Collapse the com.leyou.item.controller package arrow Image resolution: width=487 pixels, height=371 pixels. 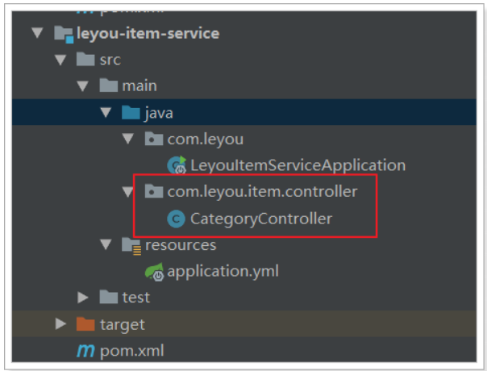(x=128, y=192)
